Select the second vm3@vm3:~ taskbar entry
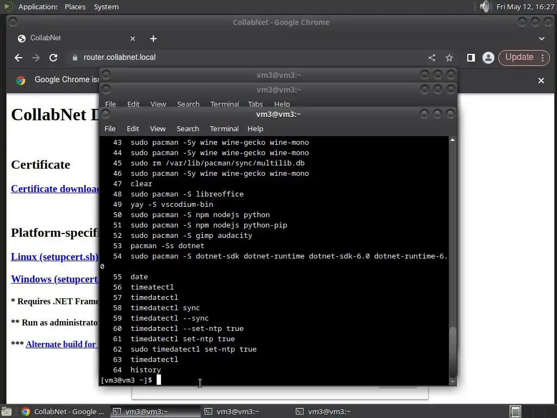Screen dimensions: 557x418 tap(246, 411)
